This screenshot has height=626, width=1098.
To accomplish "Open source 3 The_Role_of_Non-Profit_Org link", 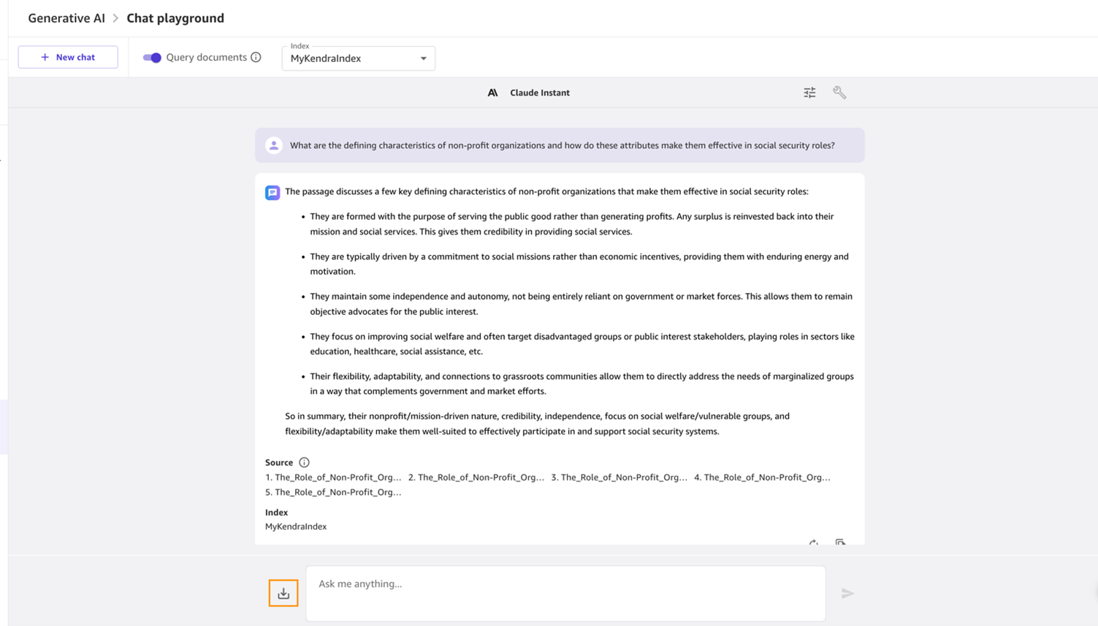I will pos(619,477).
